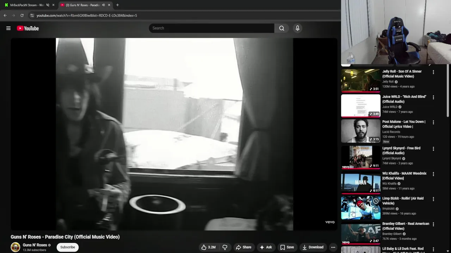Dislike the video with thumbs down
The width and height of the screenshot is (451, 253).
(225, 247)
